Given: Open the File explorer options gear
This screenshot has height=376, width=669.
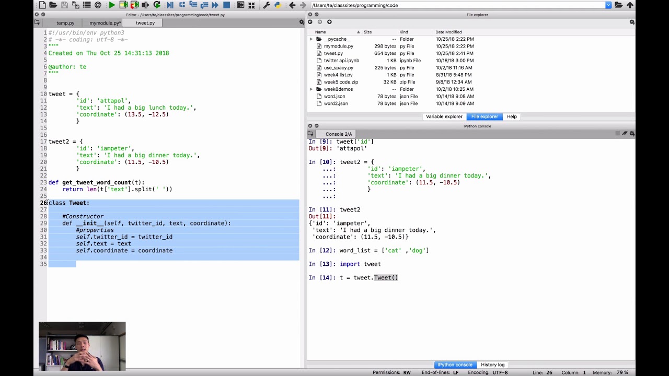Looking at the screenshot, I should click(632, 22).
